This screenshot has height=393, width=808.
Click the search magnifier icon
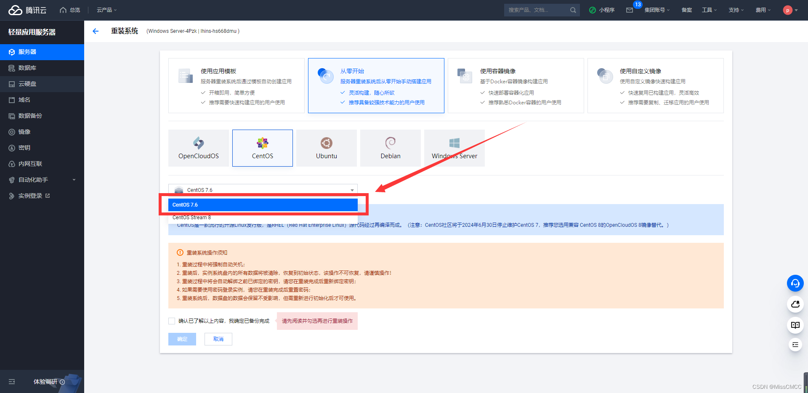573,10
